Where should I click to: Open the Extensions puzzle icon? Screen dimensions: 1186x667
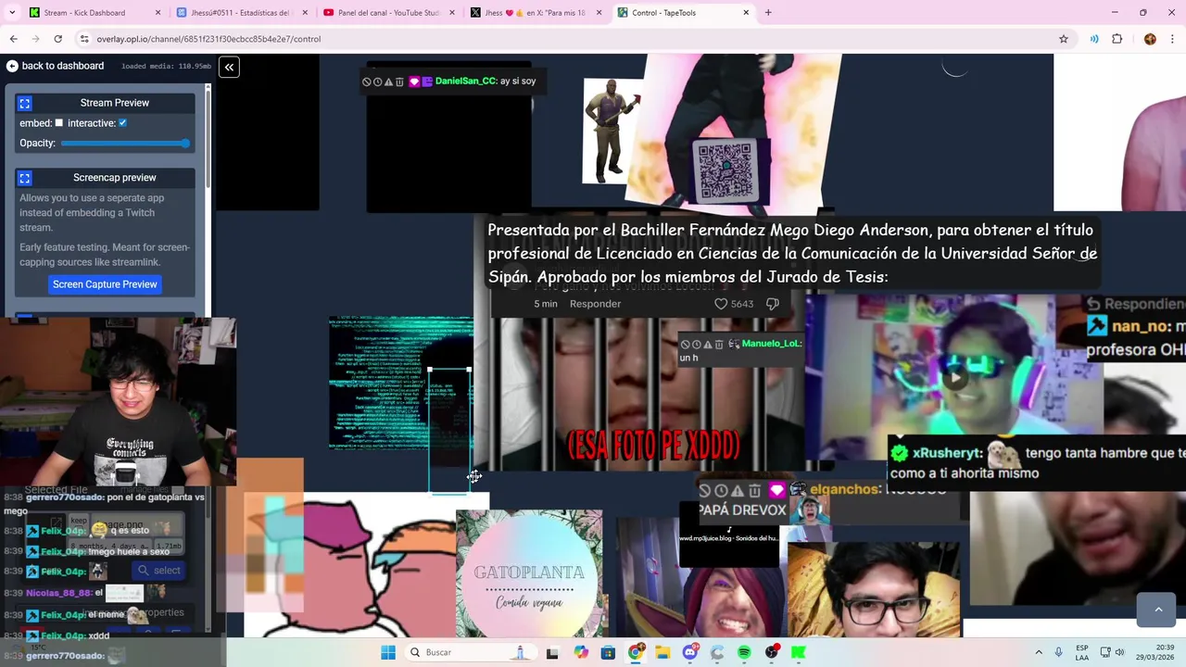tap(1117, 39)
